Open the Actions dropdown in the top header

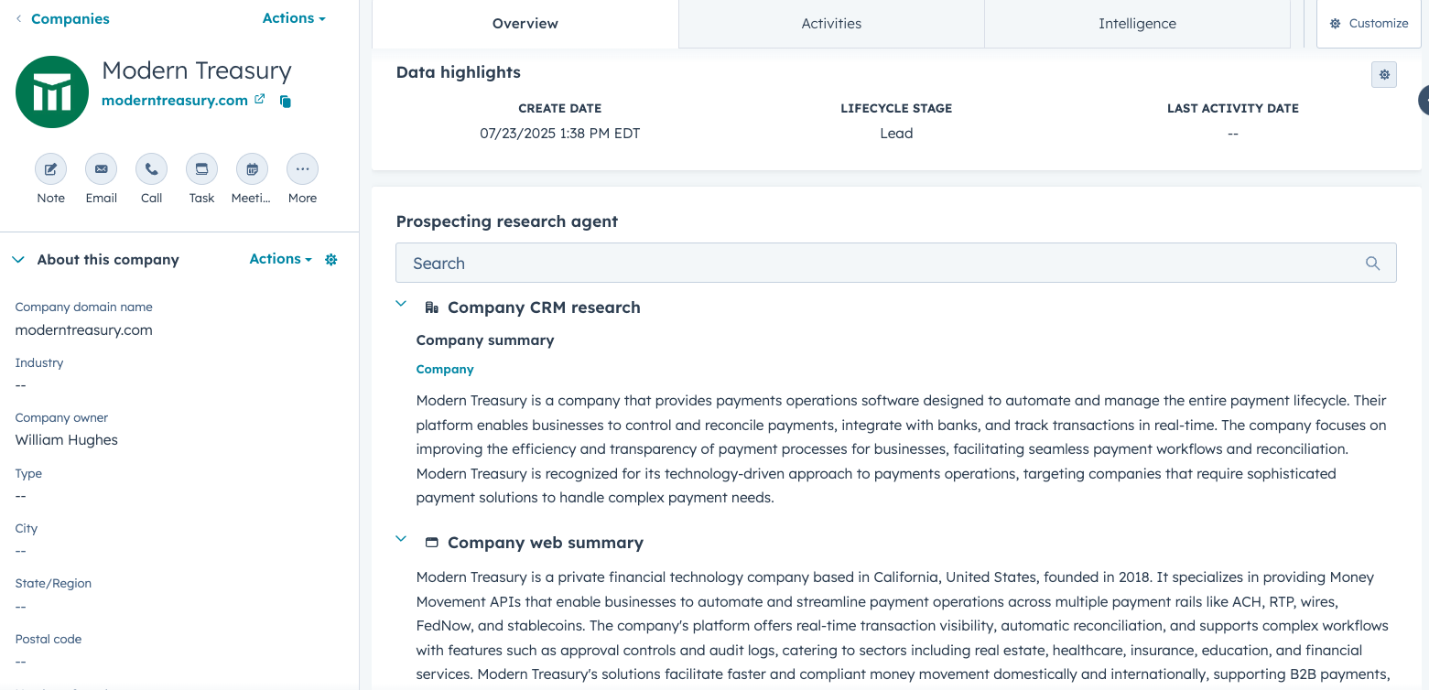[x=292, y=17]
